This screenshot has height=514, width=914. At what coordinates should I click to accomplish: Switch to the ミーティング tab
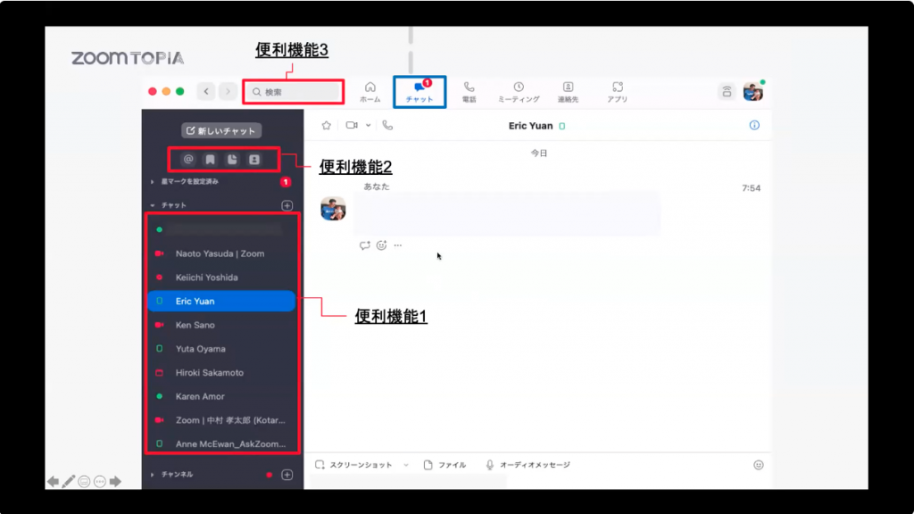(x=519, y=92)
